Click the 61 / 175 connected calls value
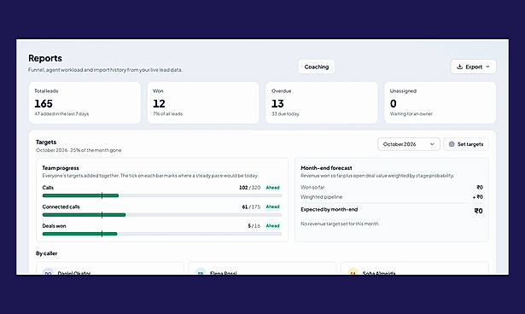The image size is (525, 314). click(251, 206)
